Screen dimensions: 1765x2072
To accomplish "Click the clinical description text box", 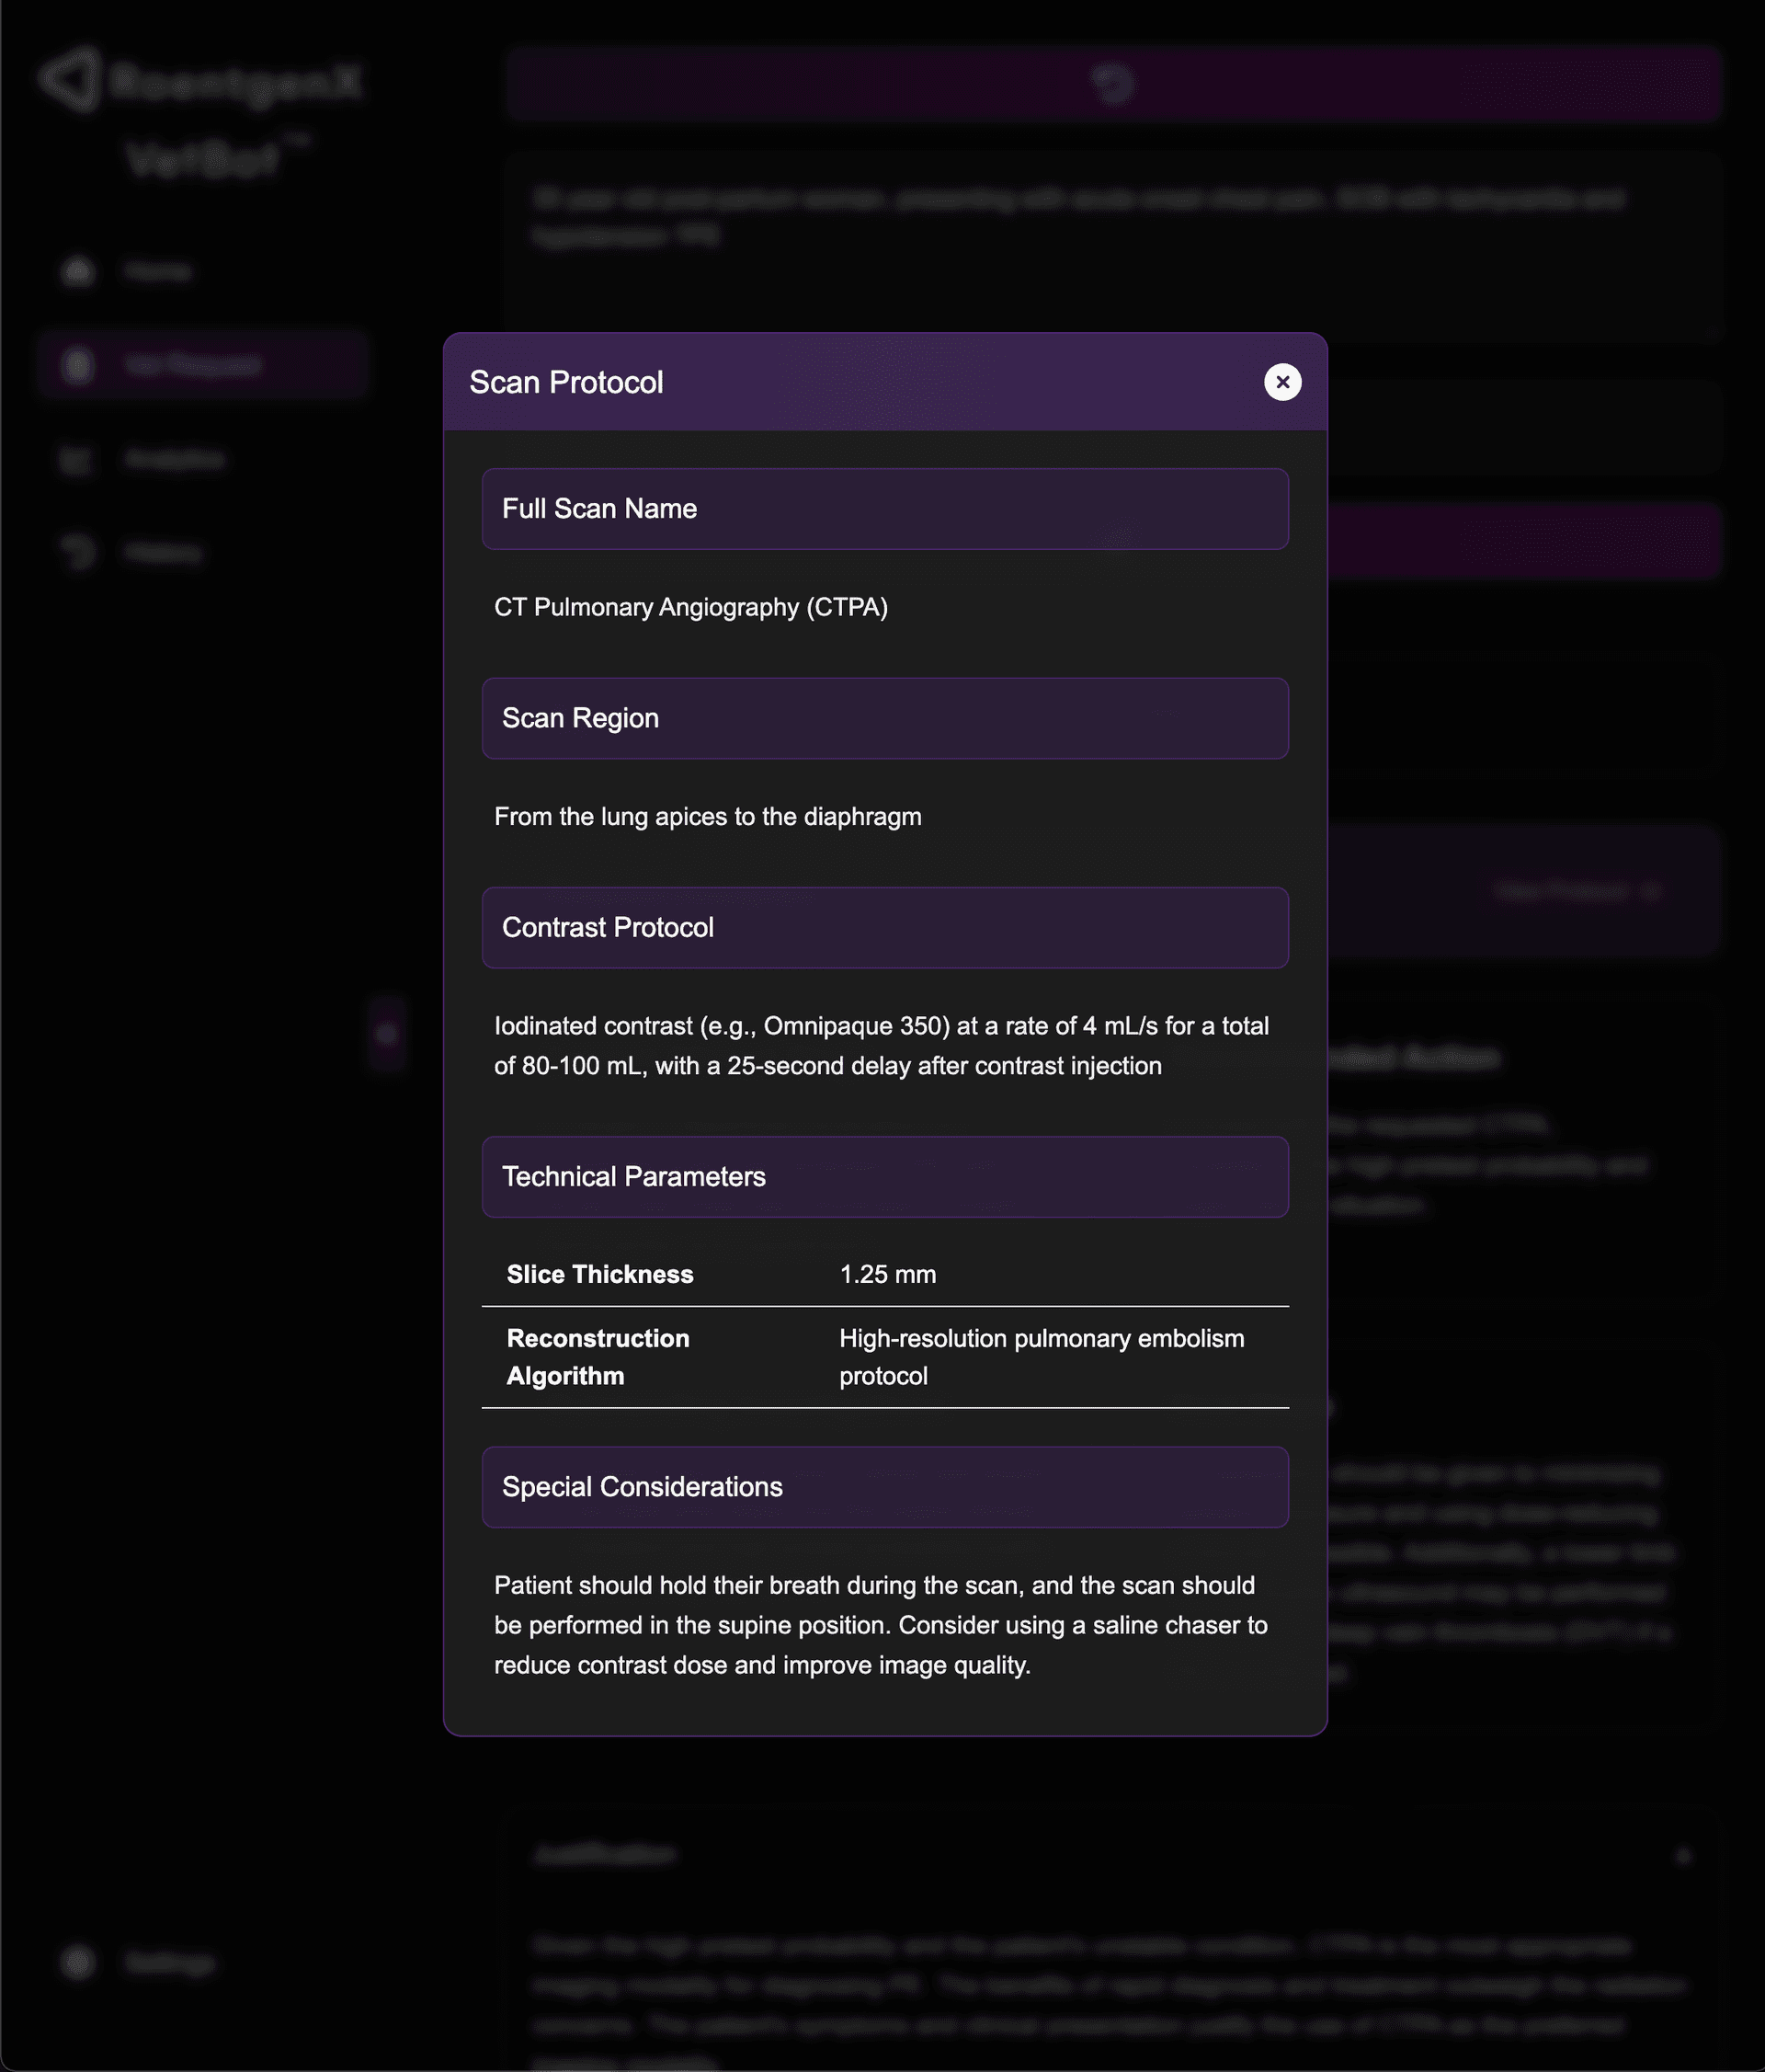I will click(1112, 240).
